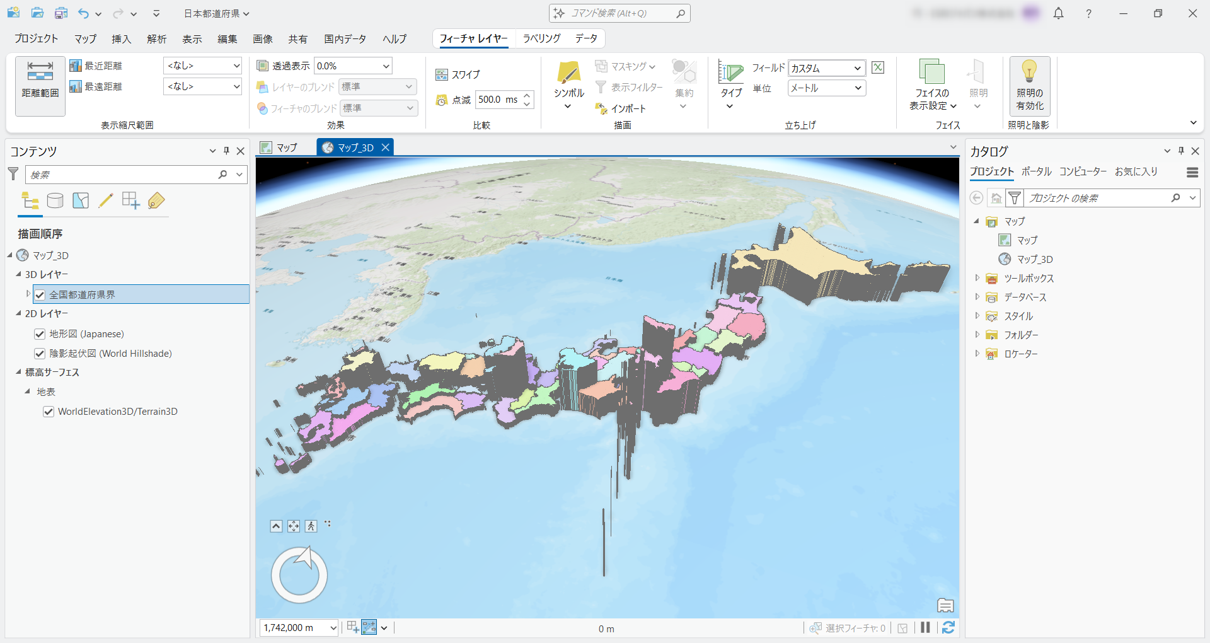
Task: Pause map drawing in the status bar
Action: 925,627
